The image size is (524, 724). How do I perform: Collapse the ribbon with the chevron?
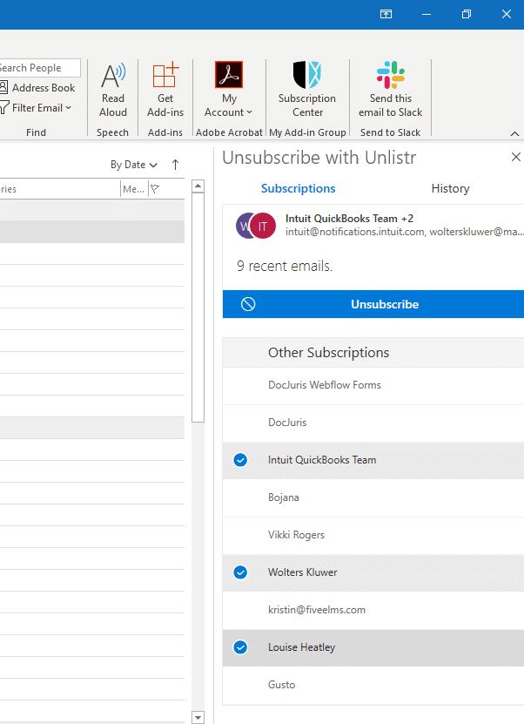514,133
